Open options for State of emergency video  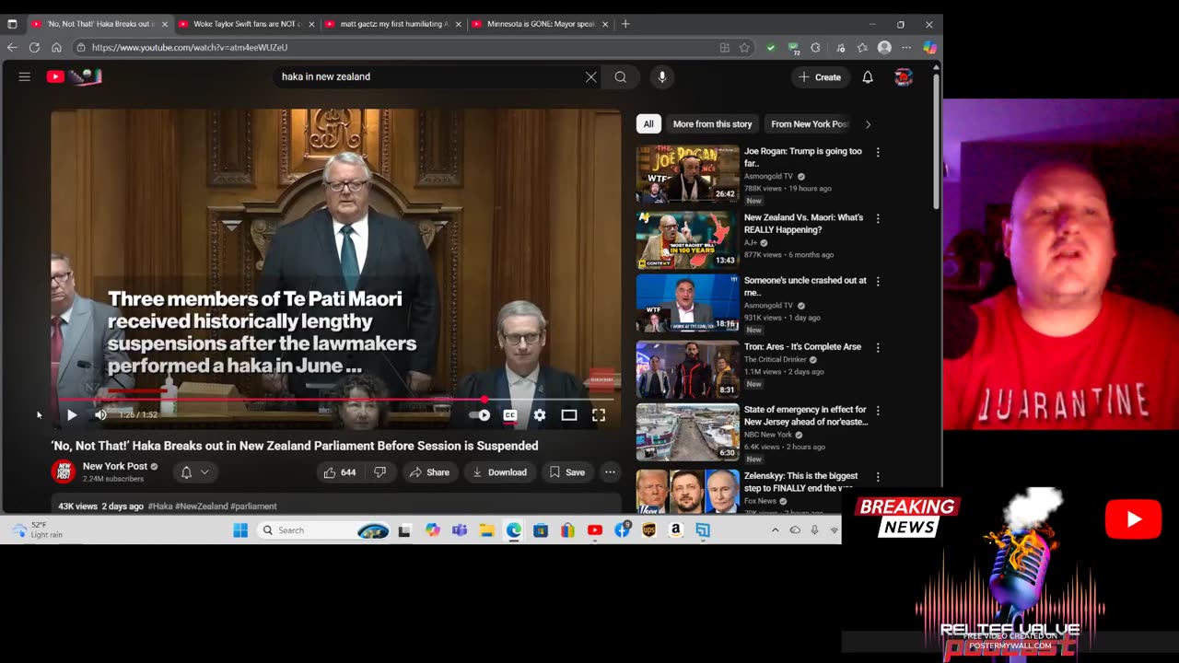coord(878,410)
